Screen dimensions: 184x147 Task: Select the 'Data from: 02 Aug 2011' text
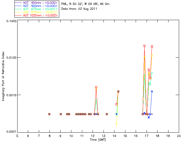click(x=79, y=9)
